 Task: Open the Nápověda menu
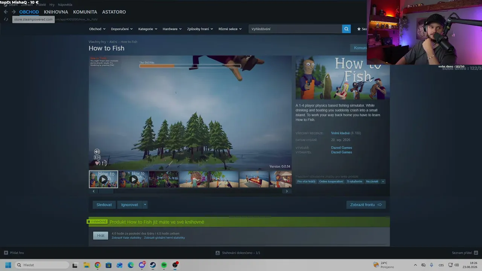click(x=65, y=5)
